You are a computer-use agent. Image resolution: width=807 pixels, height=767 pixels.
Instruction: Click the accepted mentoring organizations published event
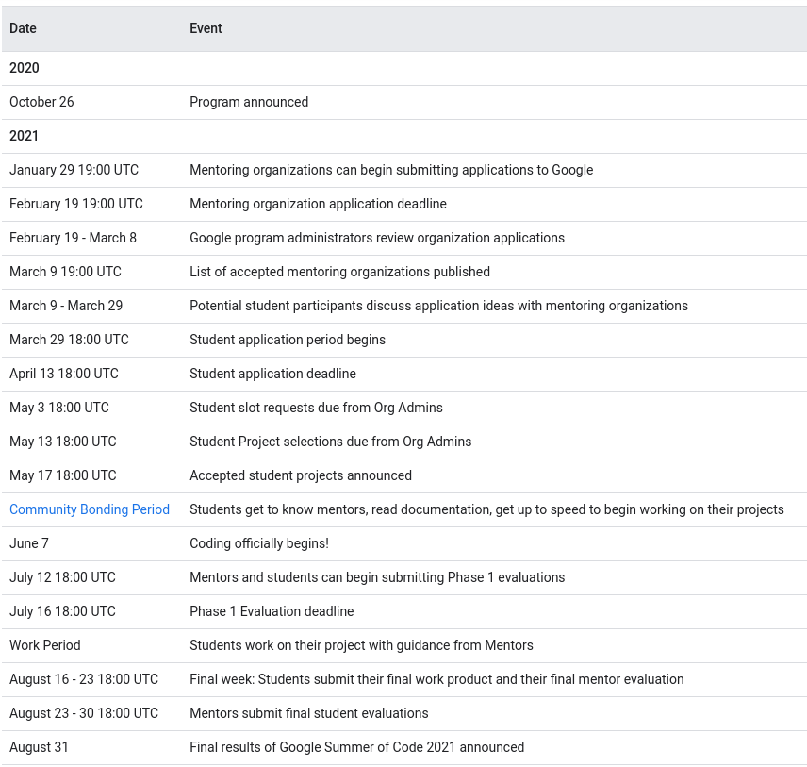pyautogui.click(x=339, y=272)
